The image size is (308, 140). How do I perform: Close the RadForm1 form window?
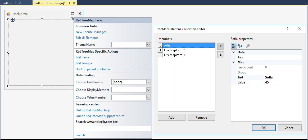[x=80, y=14]
